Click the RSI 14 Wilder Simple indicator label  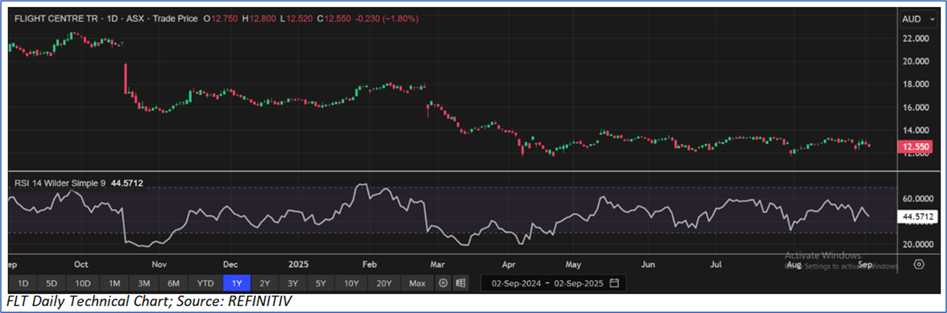coord(59,183)
